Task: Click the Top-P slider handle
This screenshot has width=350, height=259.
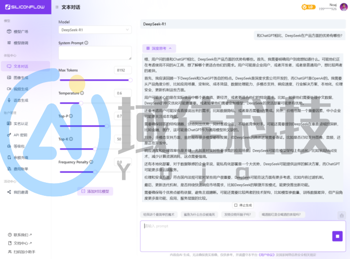Action: (106, 126)
